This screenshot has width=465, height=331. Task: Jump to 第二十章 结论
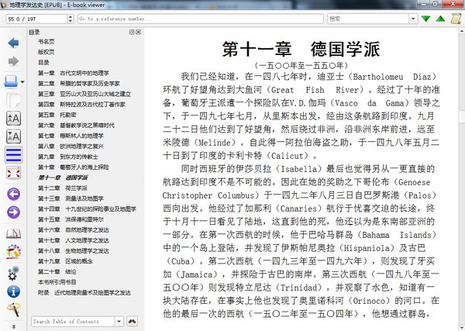[57, 271]
